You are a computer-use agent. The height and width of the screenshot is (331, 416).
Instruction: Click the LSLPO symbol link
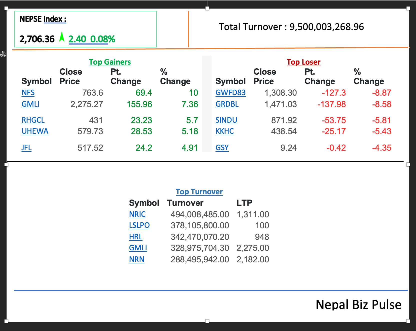tap(139, 225)
